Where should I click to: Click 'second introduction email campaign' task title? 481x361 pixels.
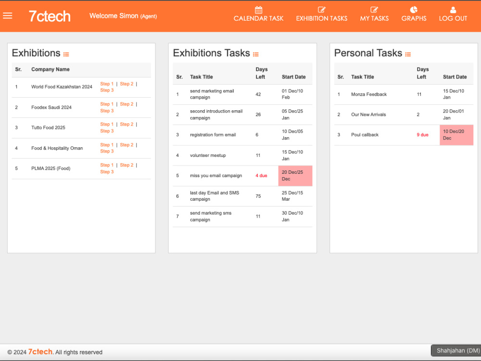(x=216, y=115)
